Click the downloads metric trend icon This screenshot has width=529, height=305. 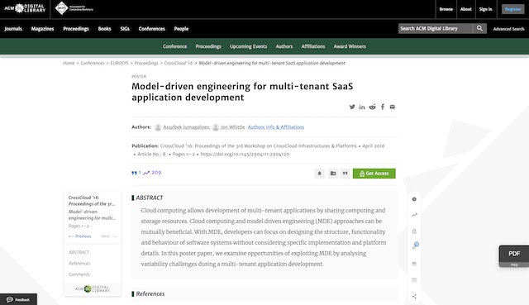(x=146, y=173)
